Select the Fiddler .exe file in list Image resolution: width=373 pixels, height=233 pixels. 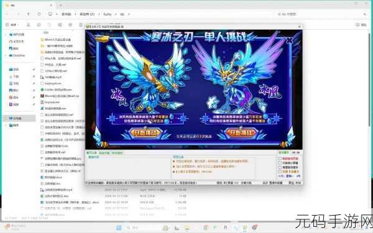[x=57, y=89]
